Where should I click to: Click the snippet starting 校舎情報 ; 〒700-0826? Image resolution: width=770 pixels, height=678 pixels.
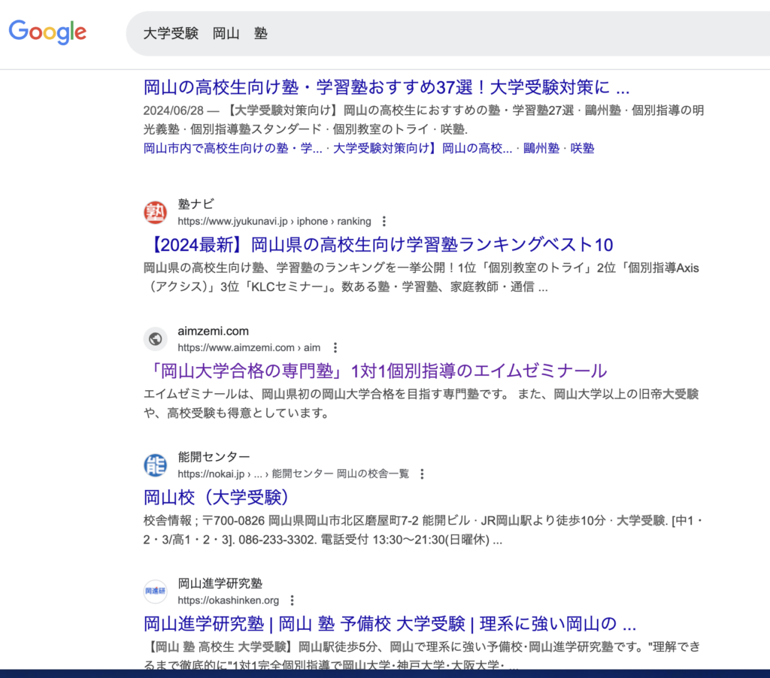423,530
